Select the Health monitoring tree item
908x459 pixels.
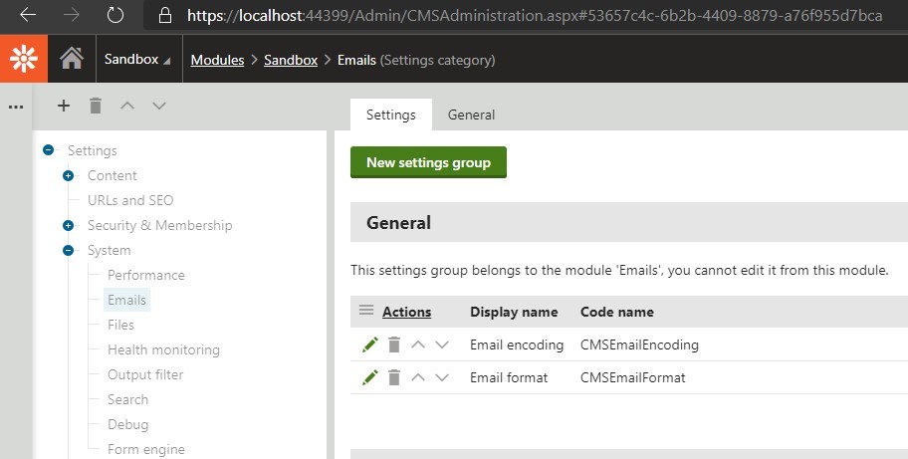pyautogui.click(x=163, y=349)
